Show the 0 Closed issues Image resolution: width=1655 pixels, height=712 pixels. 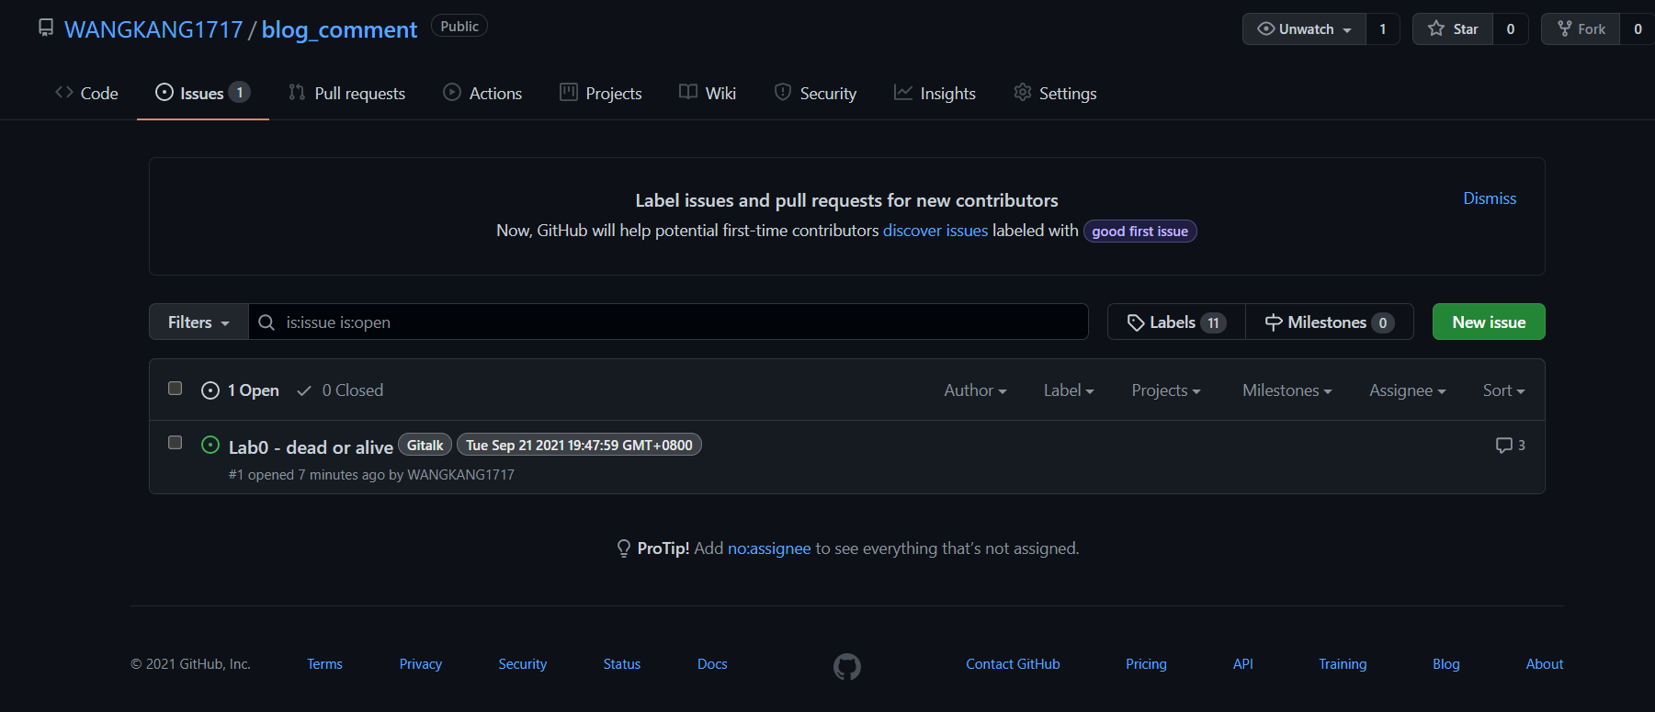click(340, 390)
